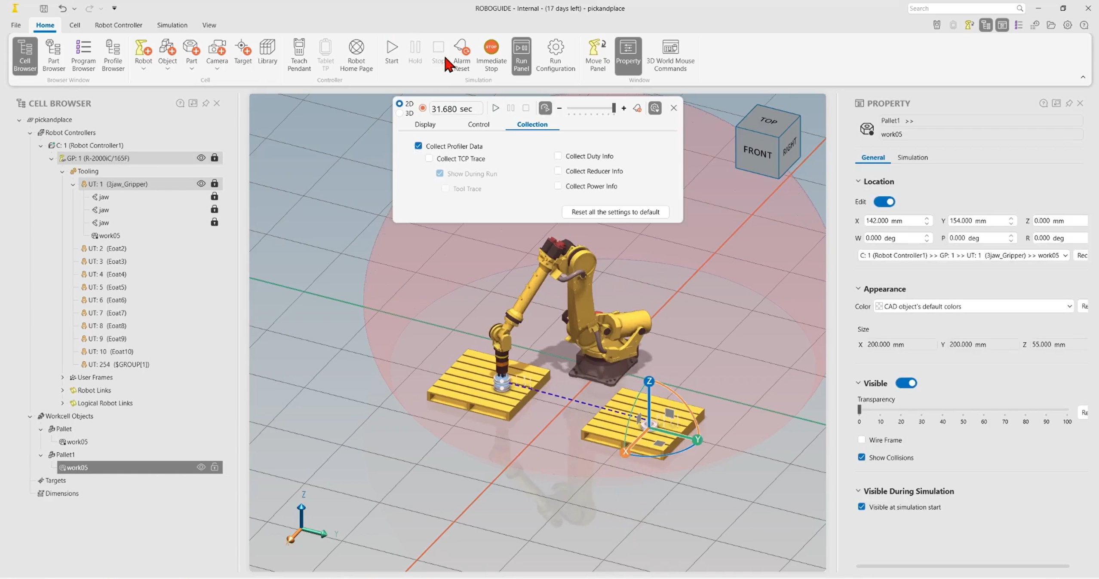Enable Collect Power Info
1099x579 pixels.
(x=558, y=186)
